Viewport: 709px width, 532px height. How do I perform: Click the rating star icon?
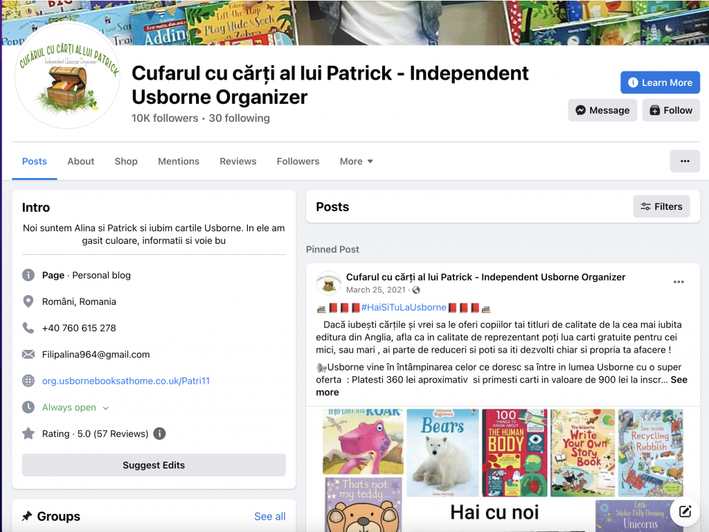tap(28, 434)
